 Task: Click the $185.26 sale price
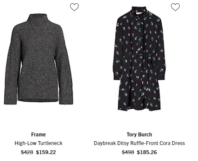coord(147,152)
